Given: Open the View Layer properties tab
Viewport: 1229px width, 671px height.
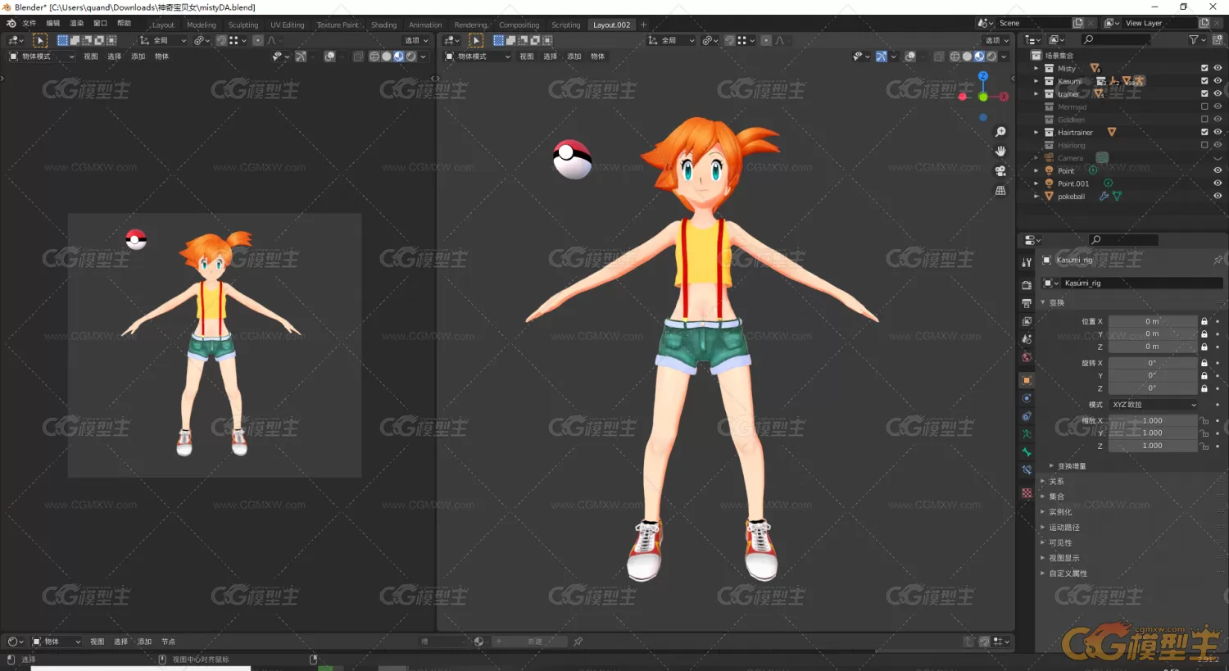Looking at the screenshot, I should point(1027,321).
